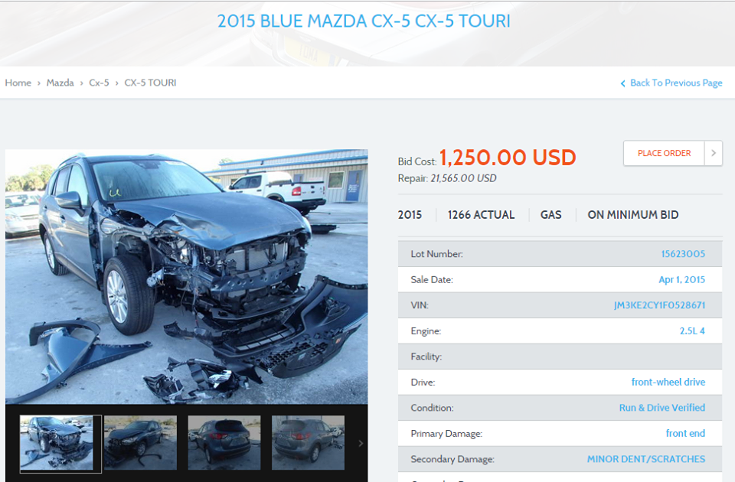
Task: Click lot number 15623005
Action: click(x=683, y=254)
